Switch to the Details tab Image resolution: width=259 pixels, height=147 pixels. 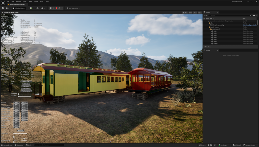coord(208,50)
